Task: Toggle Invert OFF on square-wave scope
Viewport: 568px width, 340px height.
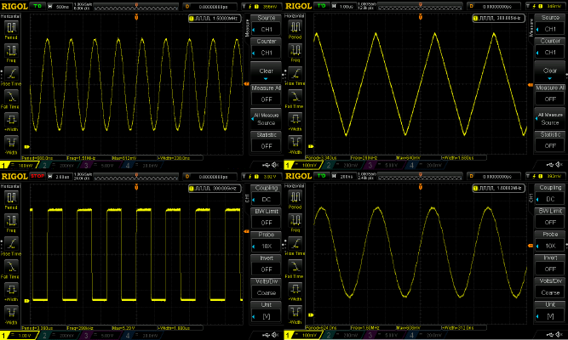Action: [267, 265]
